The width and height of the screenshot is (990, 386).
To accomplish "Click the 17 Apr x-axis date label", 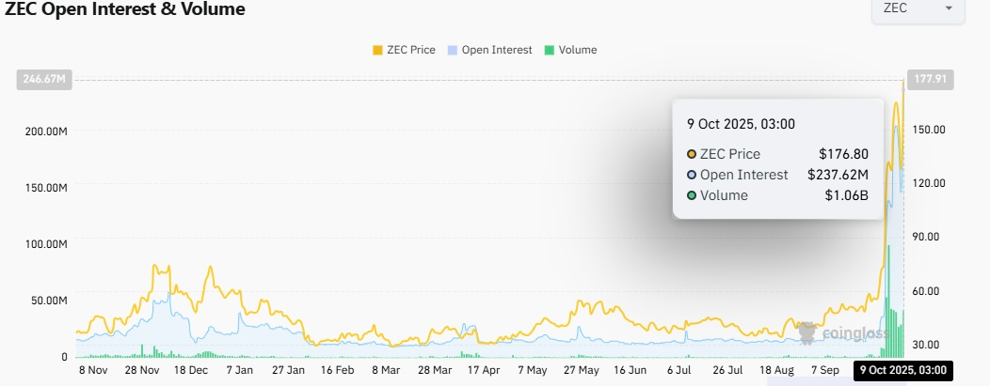I will (482, 370).
